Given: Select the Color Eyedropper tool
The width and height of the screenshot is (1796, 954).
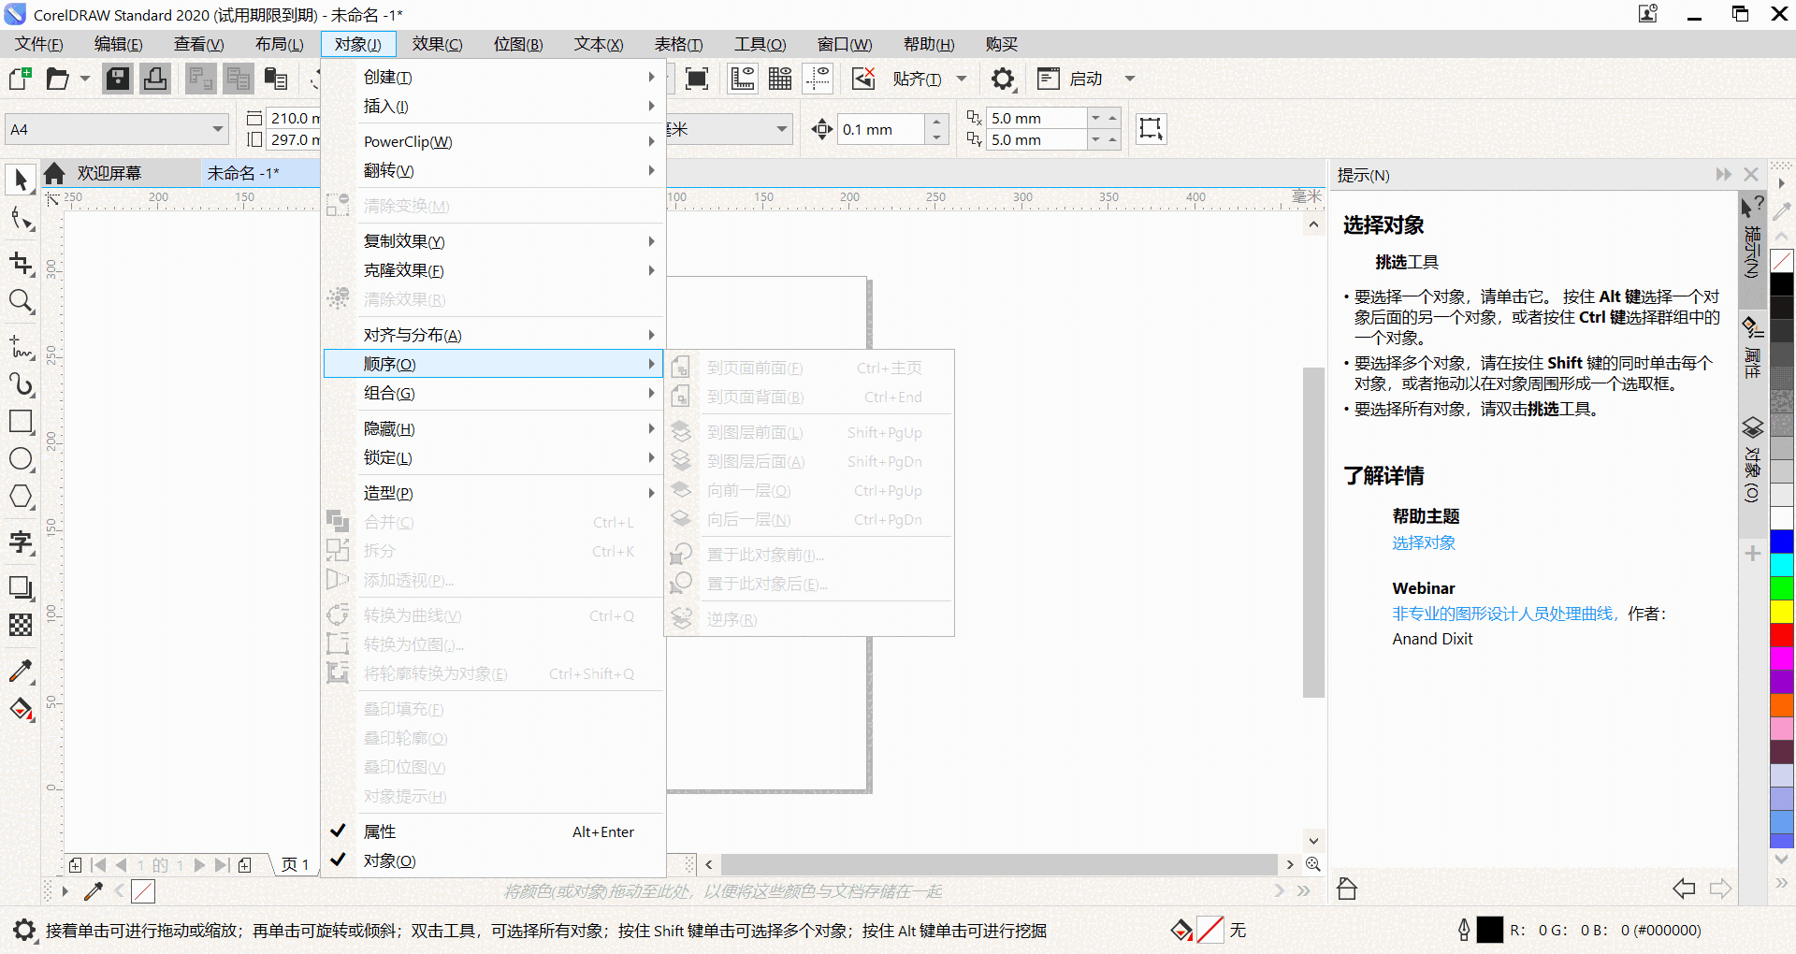Looking at the screenshot, I should 21,672.
